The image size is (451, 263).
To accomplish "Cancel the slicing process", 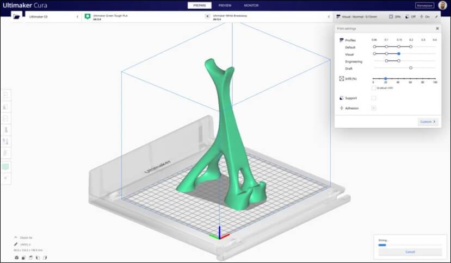I will (x=410, y=252).
